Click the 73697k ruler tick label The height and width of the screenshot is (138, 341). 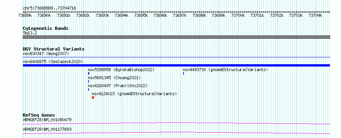pyautogui.click(x=180, y=15)
